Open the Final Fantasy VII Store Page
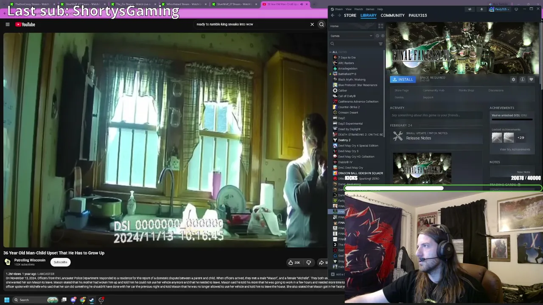Viewport: 543px width, 305px height. coord(402,90)
